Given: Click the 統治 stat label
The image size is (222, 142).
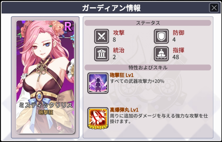Looking at the screenshot, I should coord(119,50).
